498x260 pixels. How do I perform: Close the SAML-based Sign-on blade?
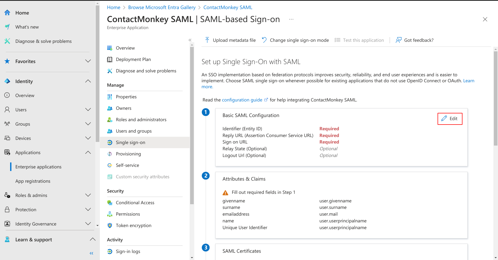click(485, 19)
